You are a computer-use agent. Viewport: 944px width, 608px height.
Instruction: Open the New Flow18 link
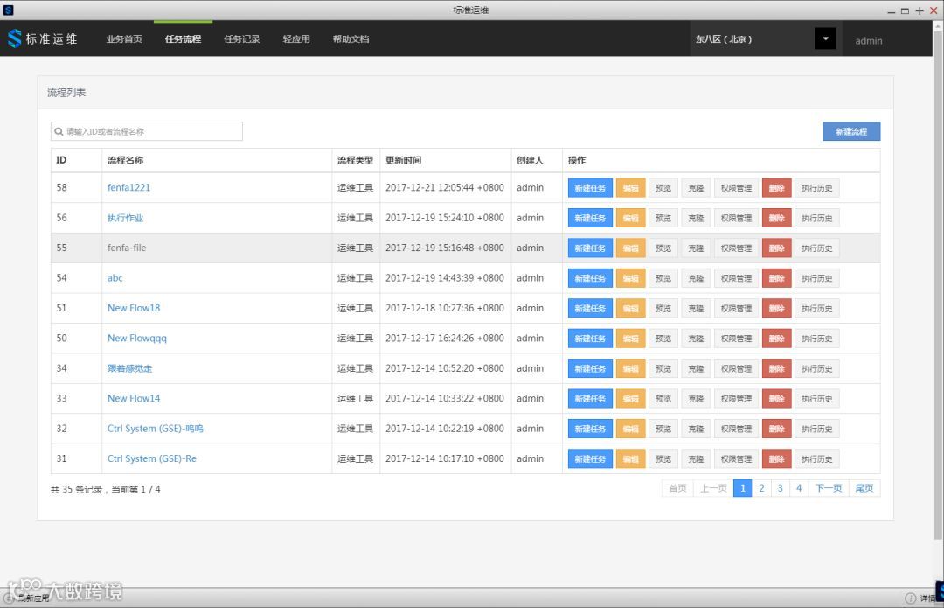(134, 308)
